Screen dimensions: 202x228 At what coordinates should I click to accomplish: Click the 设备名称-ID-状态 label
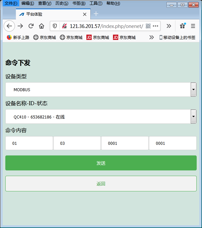click(26, 104)
